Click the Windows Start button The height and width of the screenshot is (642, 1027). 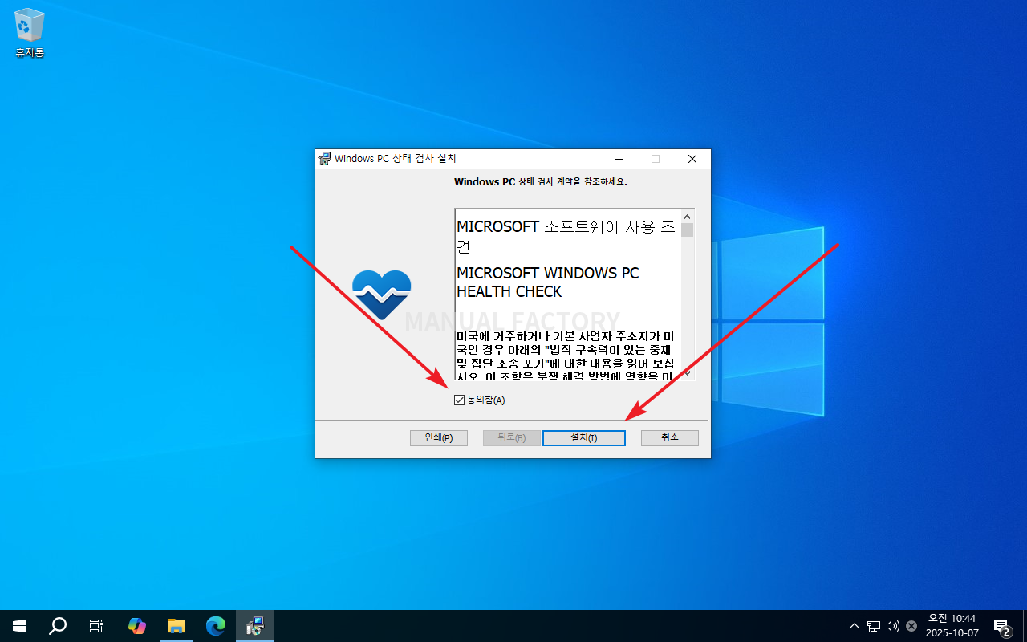tap(18, 626)
